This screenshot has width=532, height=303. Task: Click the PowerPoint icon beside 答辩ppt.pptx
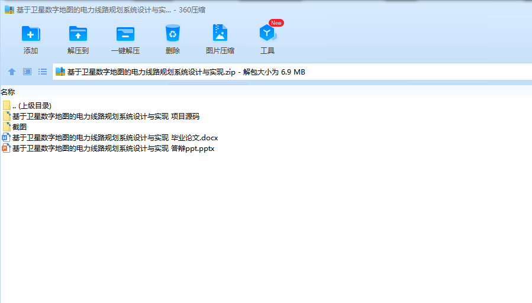[x=6, y=149]
